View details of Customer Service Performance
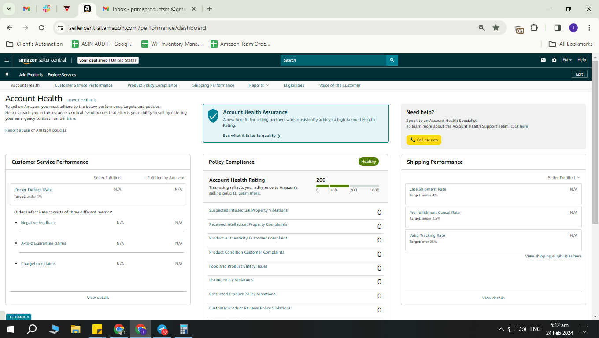The image size is (599, 338). [x=98, y=298]
